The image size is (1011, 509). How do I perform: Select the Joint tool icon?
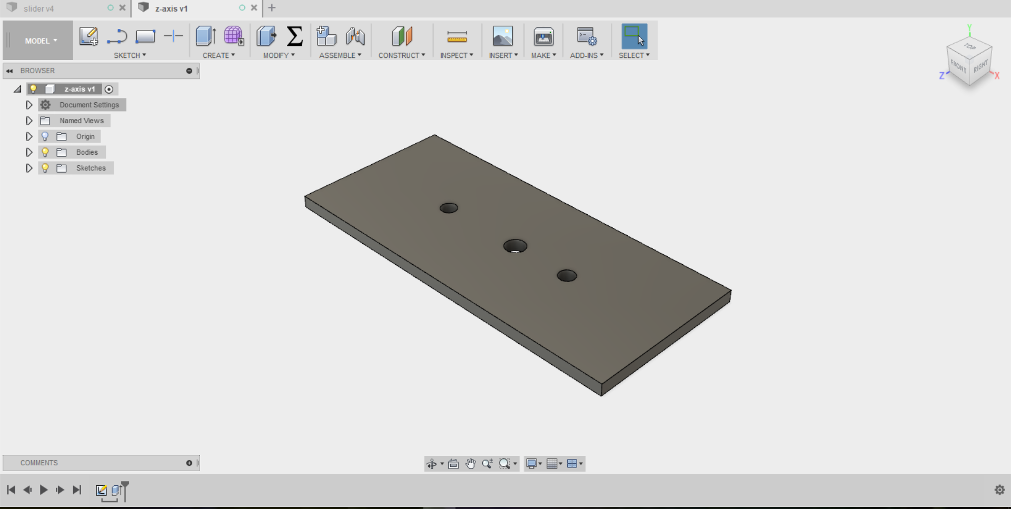(355, 36)
